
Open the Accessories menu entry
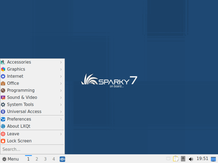coord(32,62)
